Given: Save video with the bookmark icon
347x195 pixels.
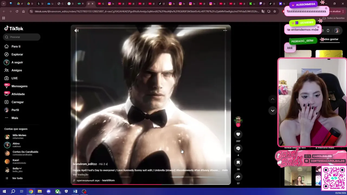Looking at the screenshot, I should (x=238, y=162).
